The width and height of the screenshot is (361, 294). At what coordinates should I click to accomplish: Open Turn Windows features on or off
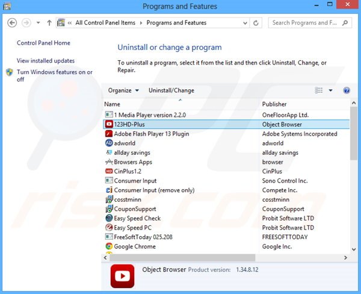coord(55,76)
